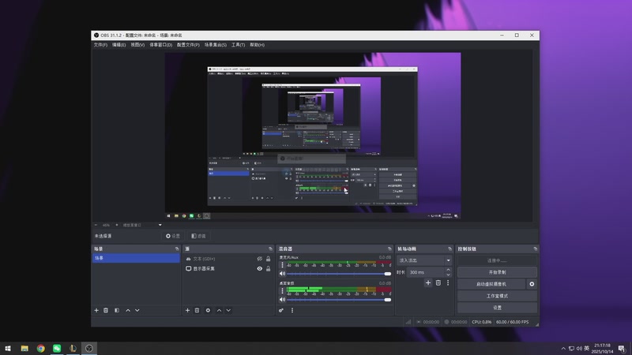
Task: Show the hidden 文本 (GDI+) source via eye icon
Action: point(260,259)
